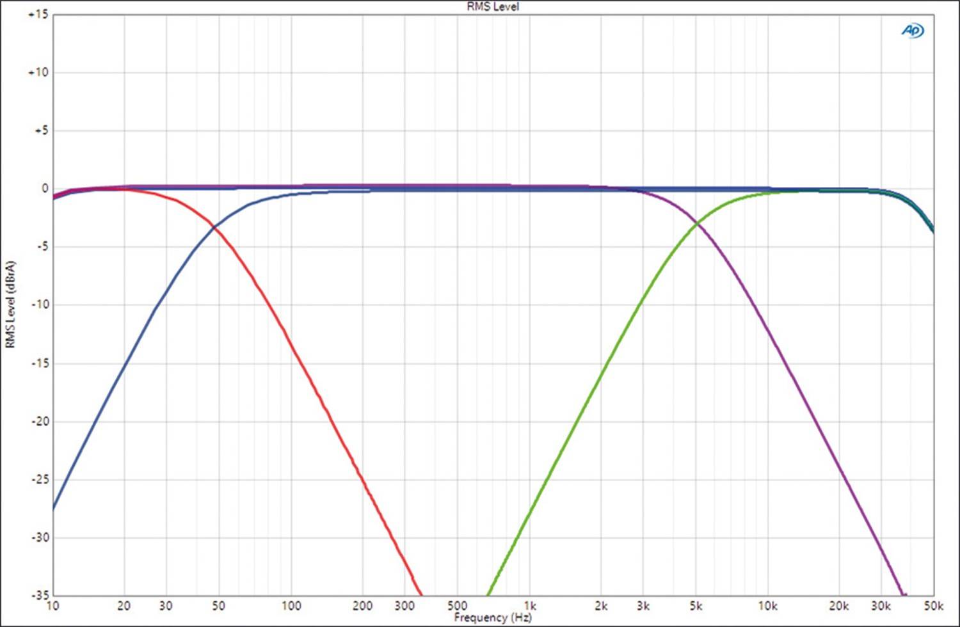The image size is (960, 627).
Task: Click the "10" Hz label on frequency axis
Action: click(x=53, y=605)
